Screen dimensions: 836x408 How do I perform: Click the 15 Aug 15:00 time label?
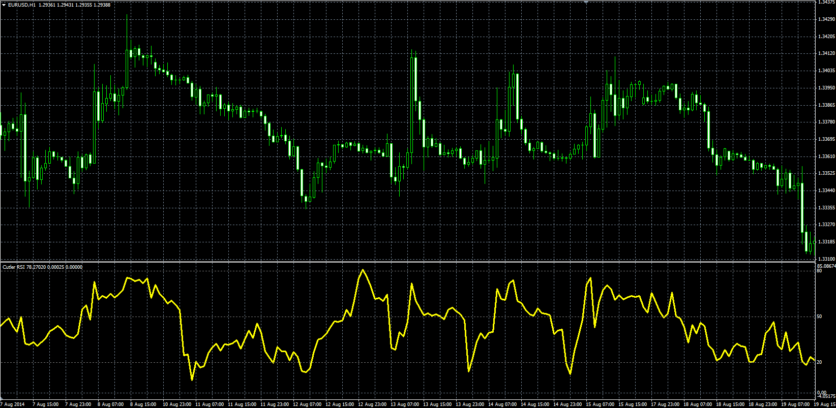pos(633,404)
